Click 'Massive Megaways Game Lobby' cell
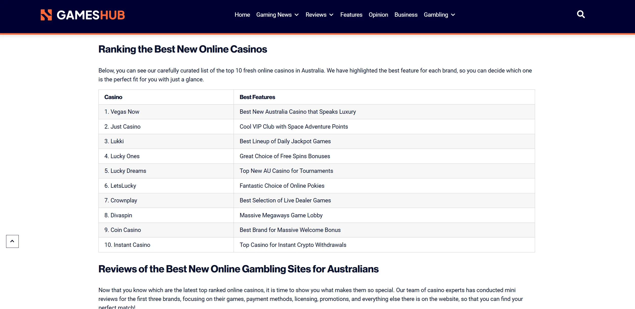This screenshot has height=309, width=635. click(x=384, y=215)
